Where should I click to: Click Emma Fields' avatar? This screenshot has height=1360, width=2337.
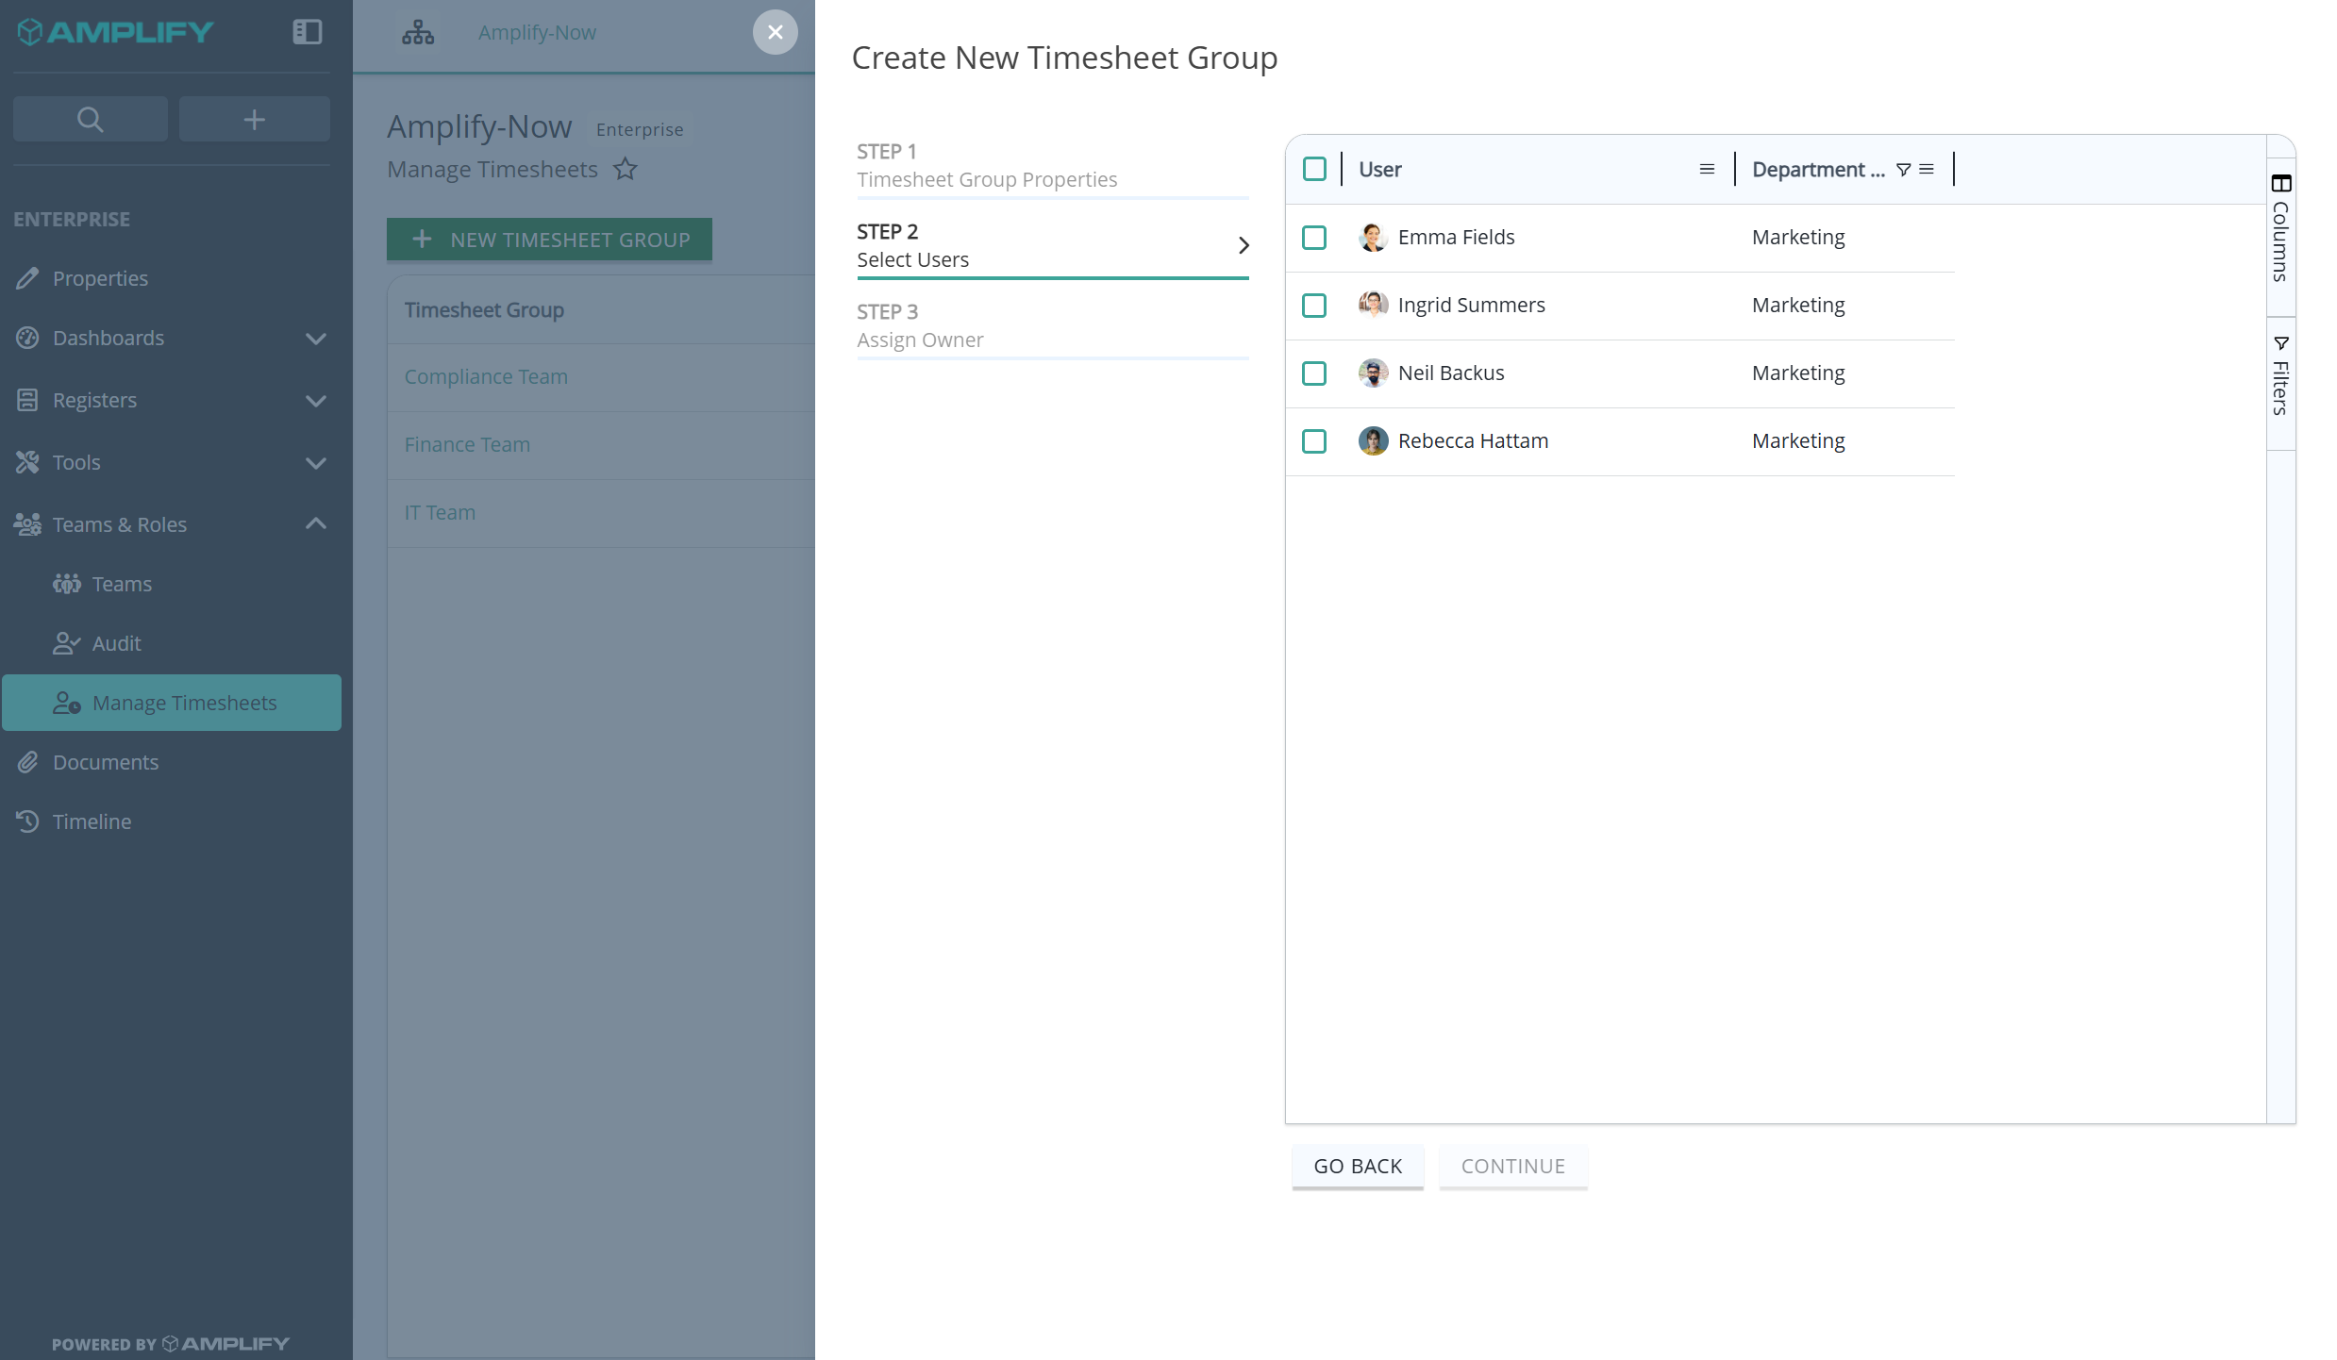click(x=1373, y=238)
